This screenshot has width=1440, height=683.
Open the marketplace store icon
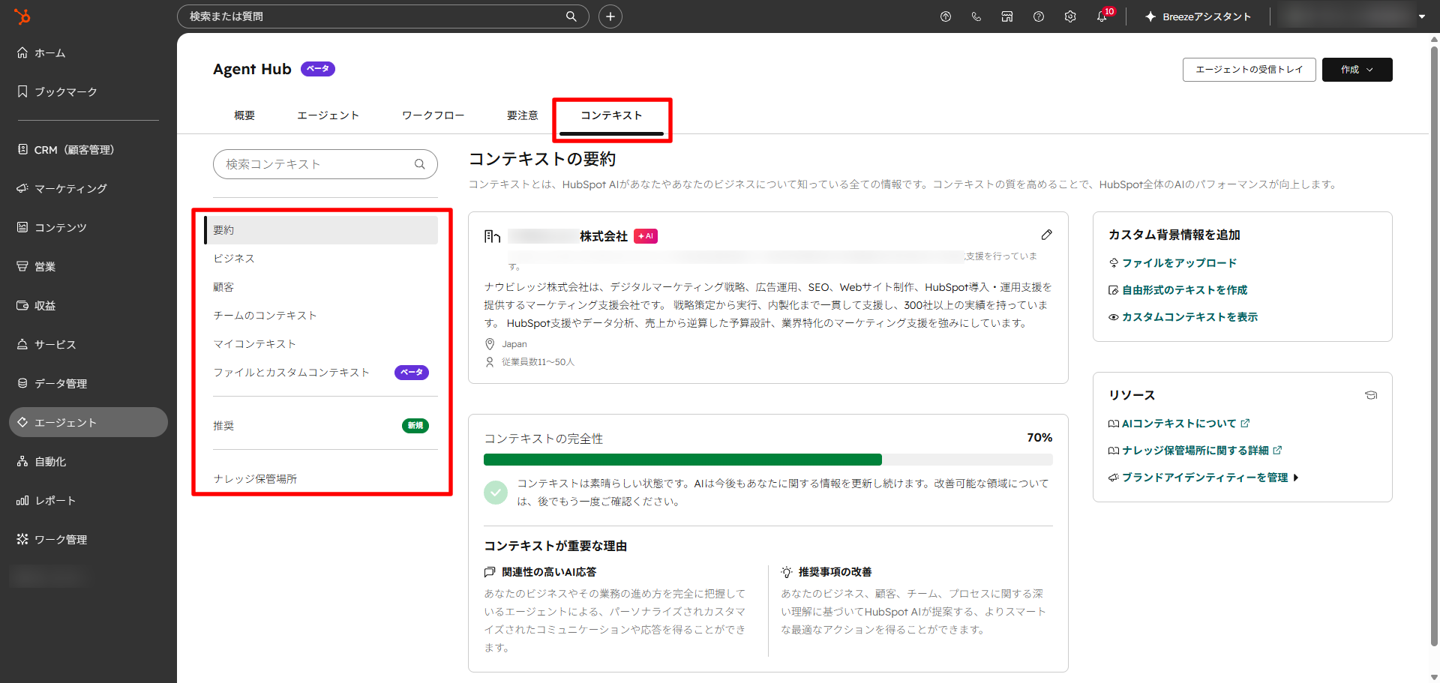click(1007, 16)
